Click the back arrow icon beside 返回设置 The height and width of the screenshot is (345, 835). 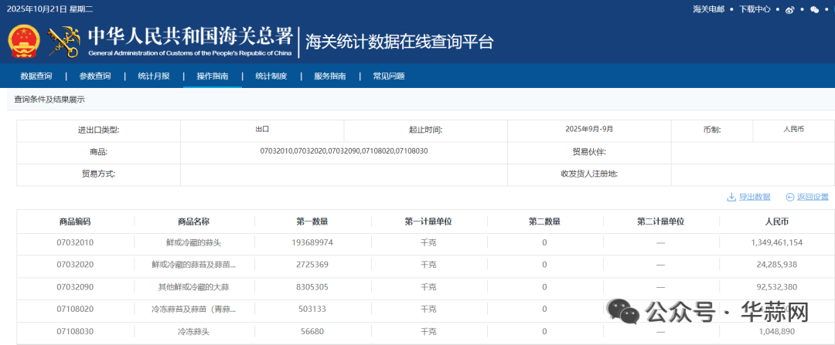789,197
